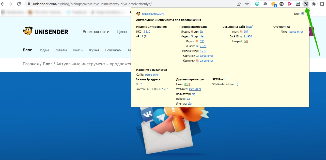Screen dimensions: 326x160
Task: Click the green Links value 83
Action: [186, 84]
